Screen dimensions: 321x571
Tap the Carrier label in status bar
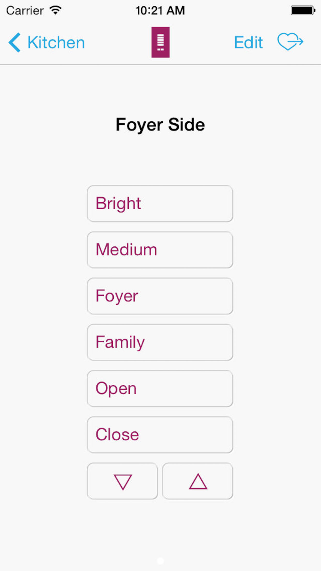point(25,11)
